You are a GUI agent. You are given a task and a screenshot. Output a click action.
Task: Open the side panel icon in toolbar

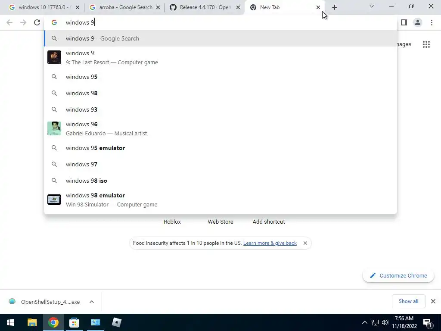[404, 22]
